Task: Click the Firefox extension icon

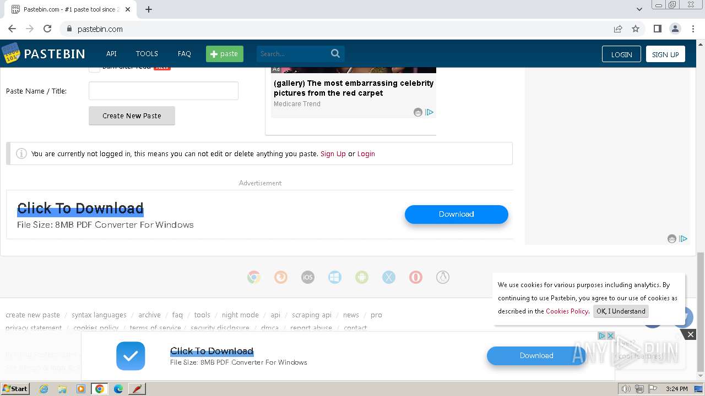Action: (281, 277)
